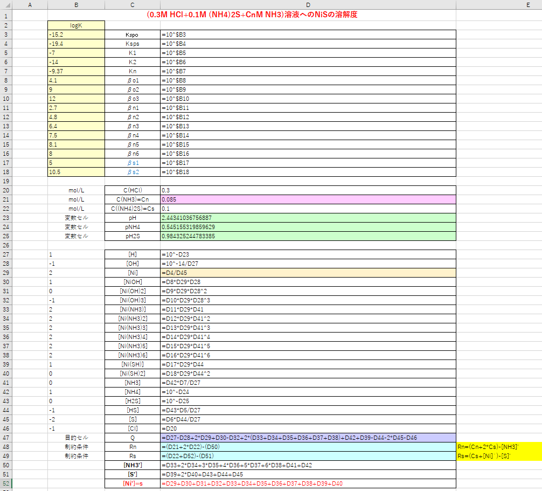Click the 変数セル label next to pH

[77, 218]
